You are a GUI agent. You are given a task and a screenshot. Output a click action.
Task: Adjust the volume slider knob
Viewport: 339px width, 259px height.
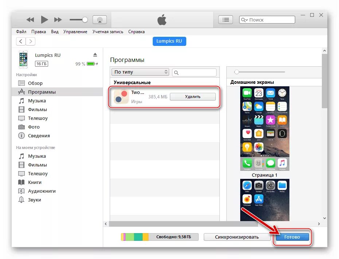pyautogui.click(x=85, y=20)
